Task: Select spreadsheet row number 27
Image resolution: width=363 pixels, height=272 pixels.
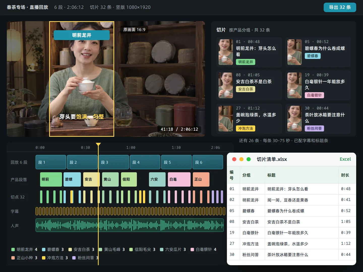Action: [233, 244]
